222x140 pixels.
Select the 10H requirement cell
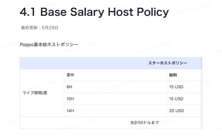(115, 99)
